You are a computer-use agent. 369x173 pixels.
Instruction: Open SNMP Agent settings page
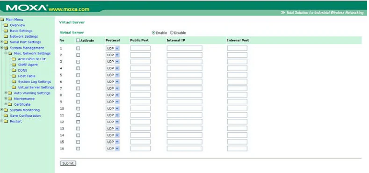pyautogui.click(x=28, y=65)
